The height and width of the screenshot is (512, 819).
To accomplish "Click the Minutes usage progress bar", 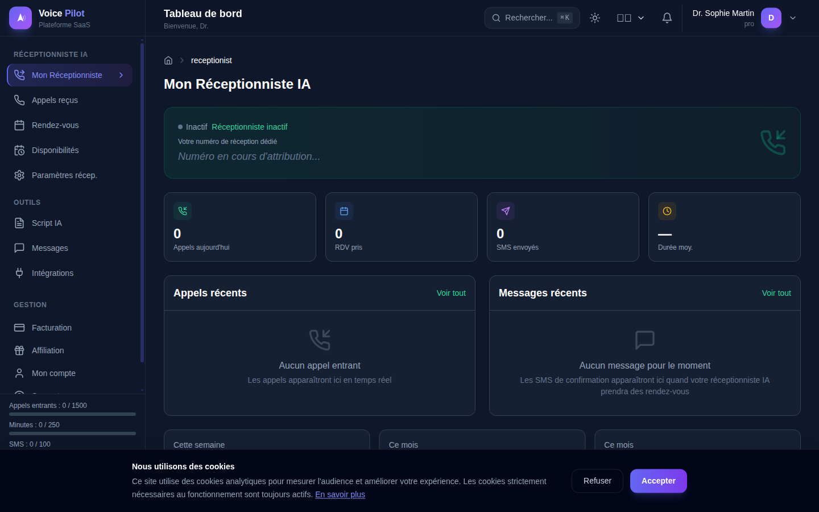I will click(x=72, y=433).
